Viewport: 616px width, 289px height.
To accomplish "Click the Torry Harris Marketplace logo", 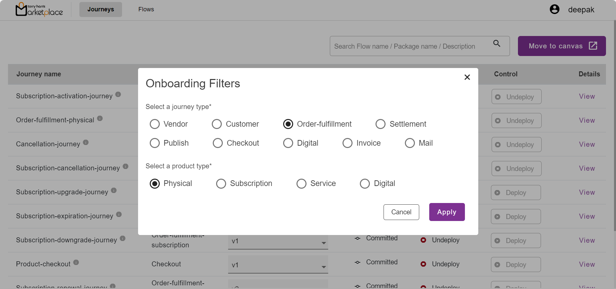I will click(x=39, y=10).
